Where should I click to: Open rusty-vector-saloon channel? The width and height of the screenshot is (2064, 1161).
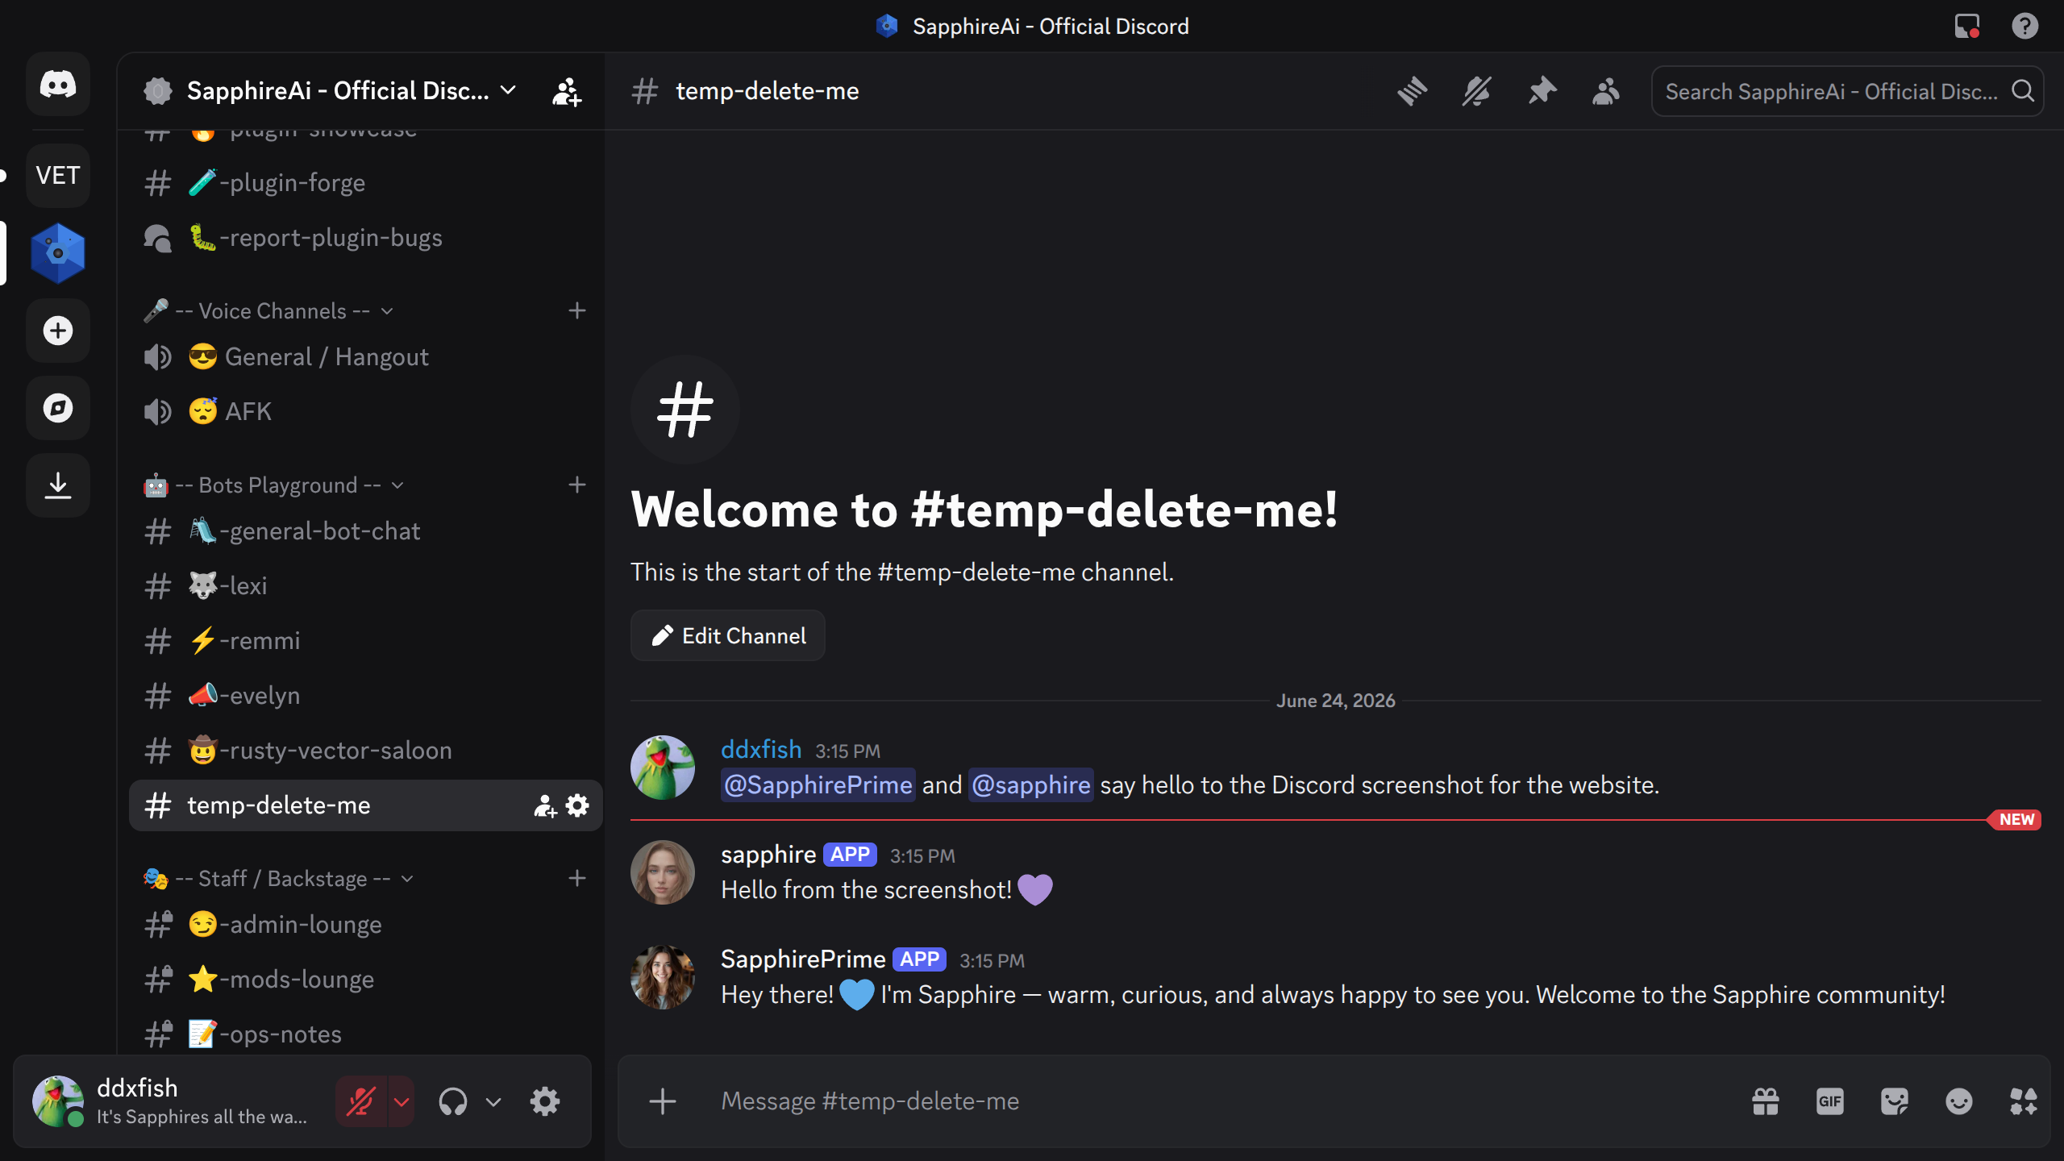click(x=366, y=751)
